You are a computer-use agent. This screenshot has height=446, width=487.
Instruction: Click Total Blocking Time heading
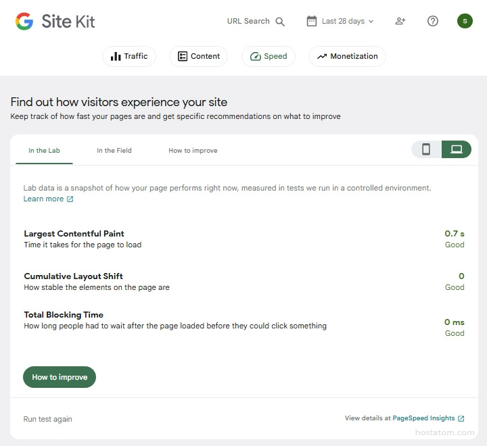[64, 314]
